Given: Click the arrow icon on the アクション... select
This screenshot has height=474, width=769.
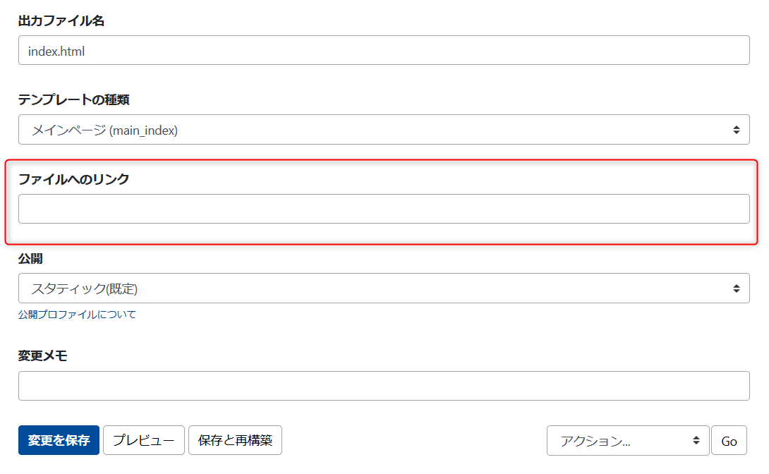Looking at the screenshot, I should (x=696, y=441).
